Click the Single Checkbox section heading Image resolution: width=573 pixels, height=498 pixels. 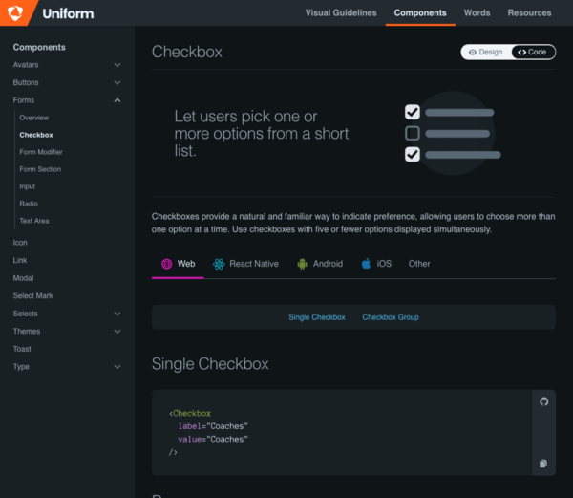pyautogui.click(x=210, y=364)
